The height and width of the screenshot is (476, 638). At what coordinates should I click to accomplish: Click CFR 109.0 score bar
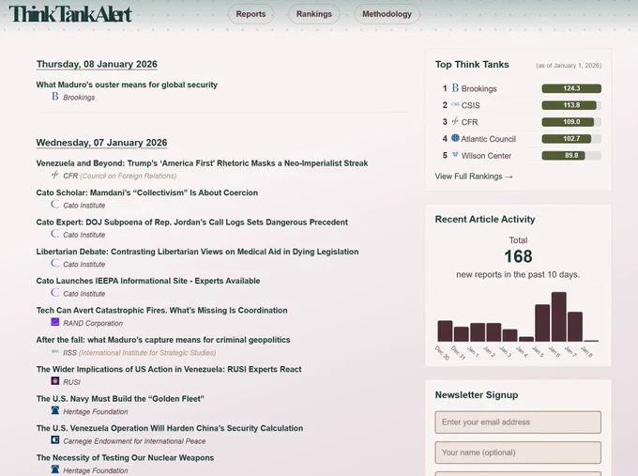pyautogui.click(x=571, y=122)
